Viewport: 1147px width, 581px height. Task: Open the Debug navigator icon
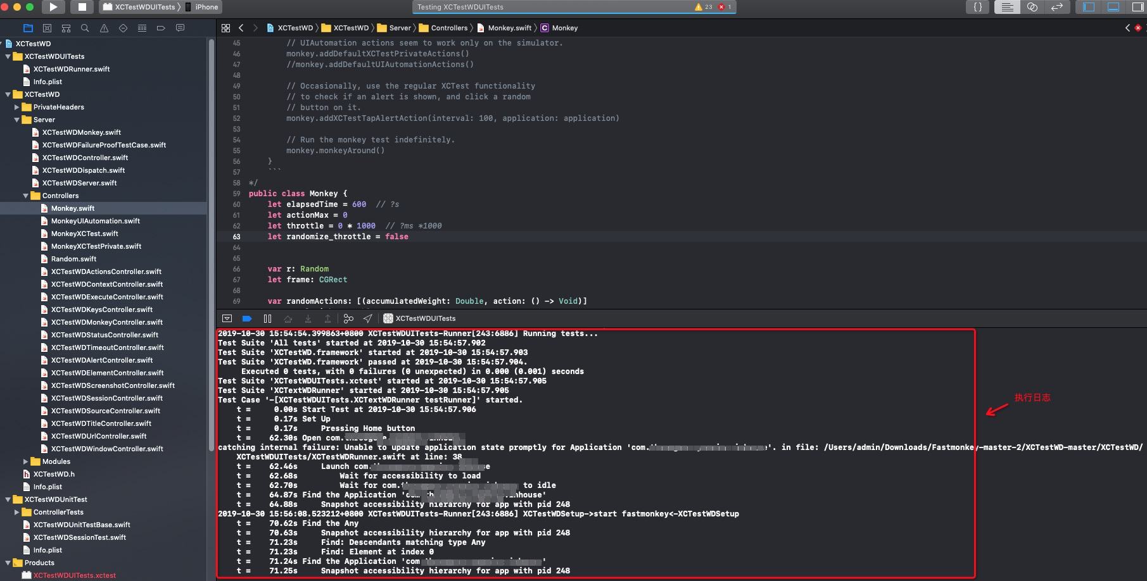click(x=142, y=28)
